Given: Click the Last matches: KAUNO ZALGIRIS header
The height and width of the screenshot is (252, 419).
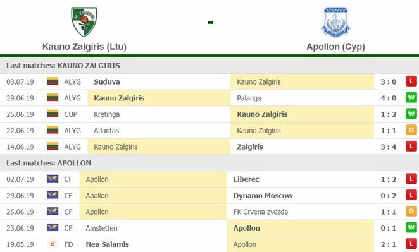Looking at the screenshot, I should [63, 65].
